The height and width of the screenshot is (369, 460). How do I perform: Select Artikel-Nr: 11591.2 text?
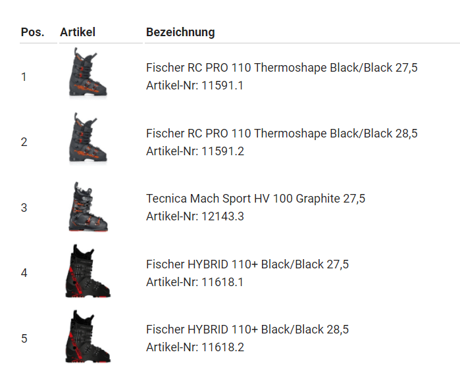click(195, 151)
